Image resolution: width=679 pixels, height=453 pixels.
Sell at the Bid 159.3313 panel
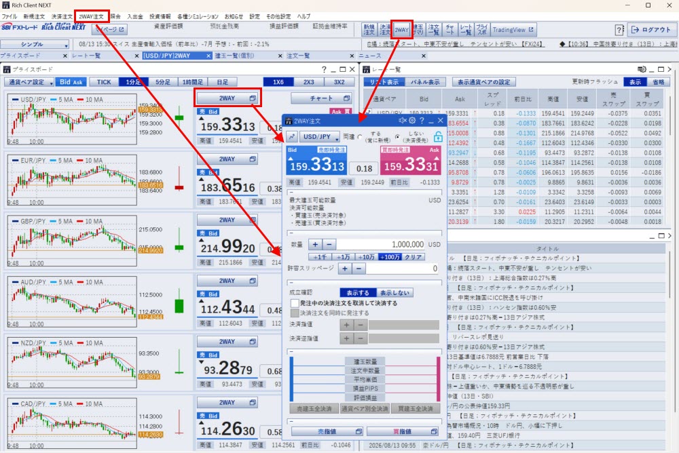pos(316,160)
